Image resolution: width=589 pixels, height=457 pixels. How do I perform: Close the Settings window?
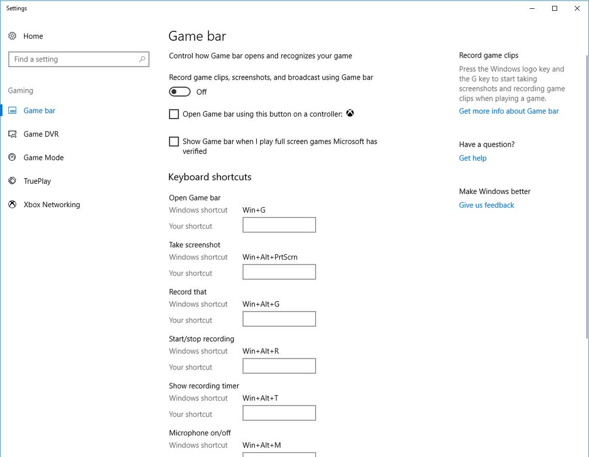[577, 8]
